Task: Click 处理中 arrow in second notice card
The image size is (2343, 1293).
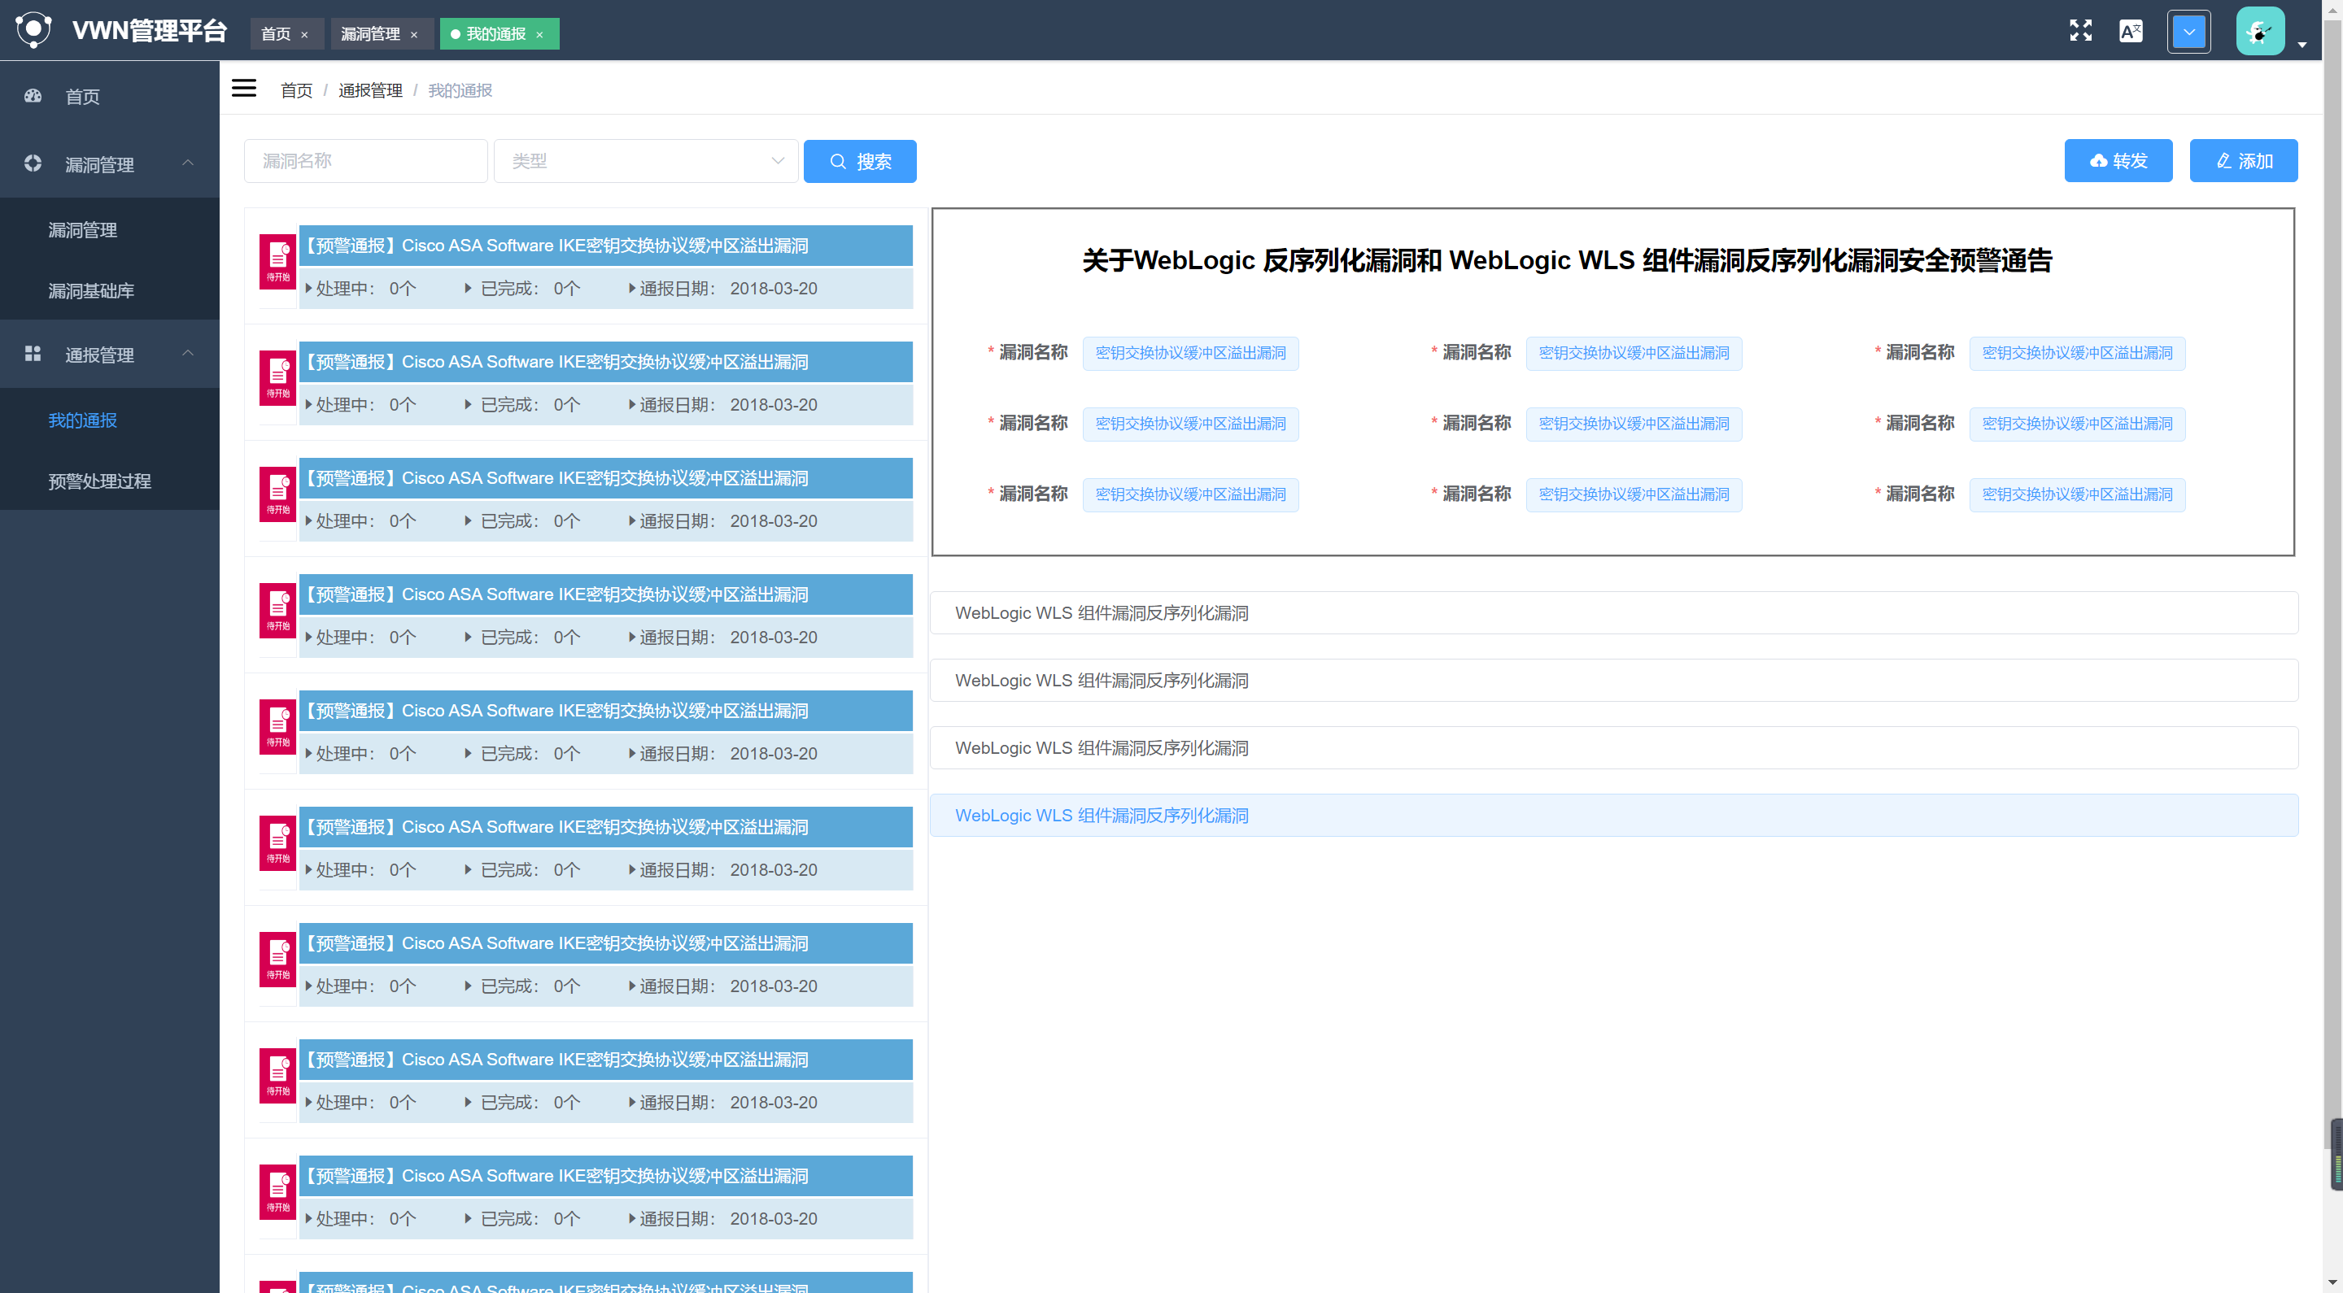Action: click(309, 405)
